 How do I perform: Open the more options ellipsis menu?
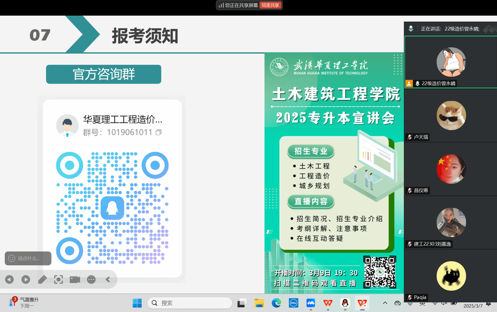coord(91,279)
